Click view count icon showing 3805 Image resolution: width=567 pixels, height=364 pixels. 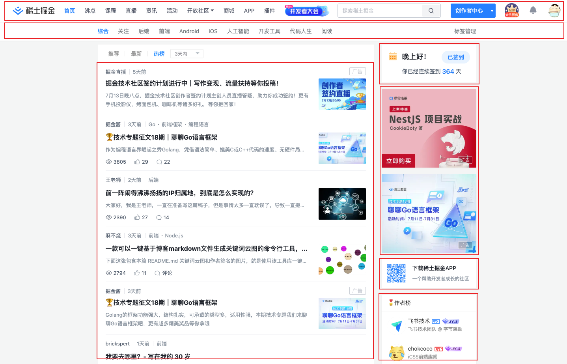(x=109, y=162)
